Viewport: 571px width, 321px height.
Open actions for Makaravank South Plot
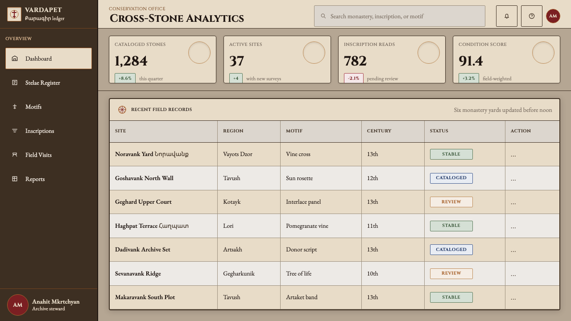pos(513,297)
